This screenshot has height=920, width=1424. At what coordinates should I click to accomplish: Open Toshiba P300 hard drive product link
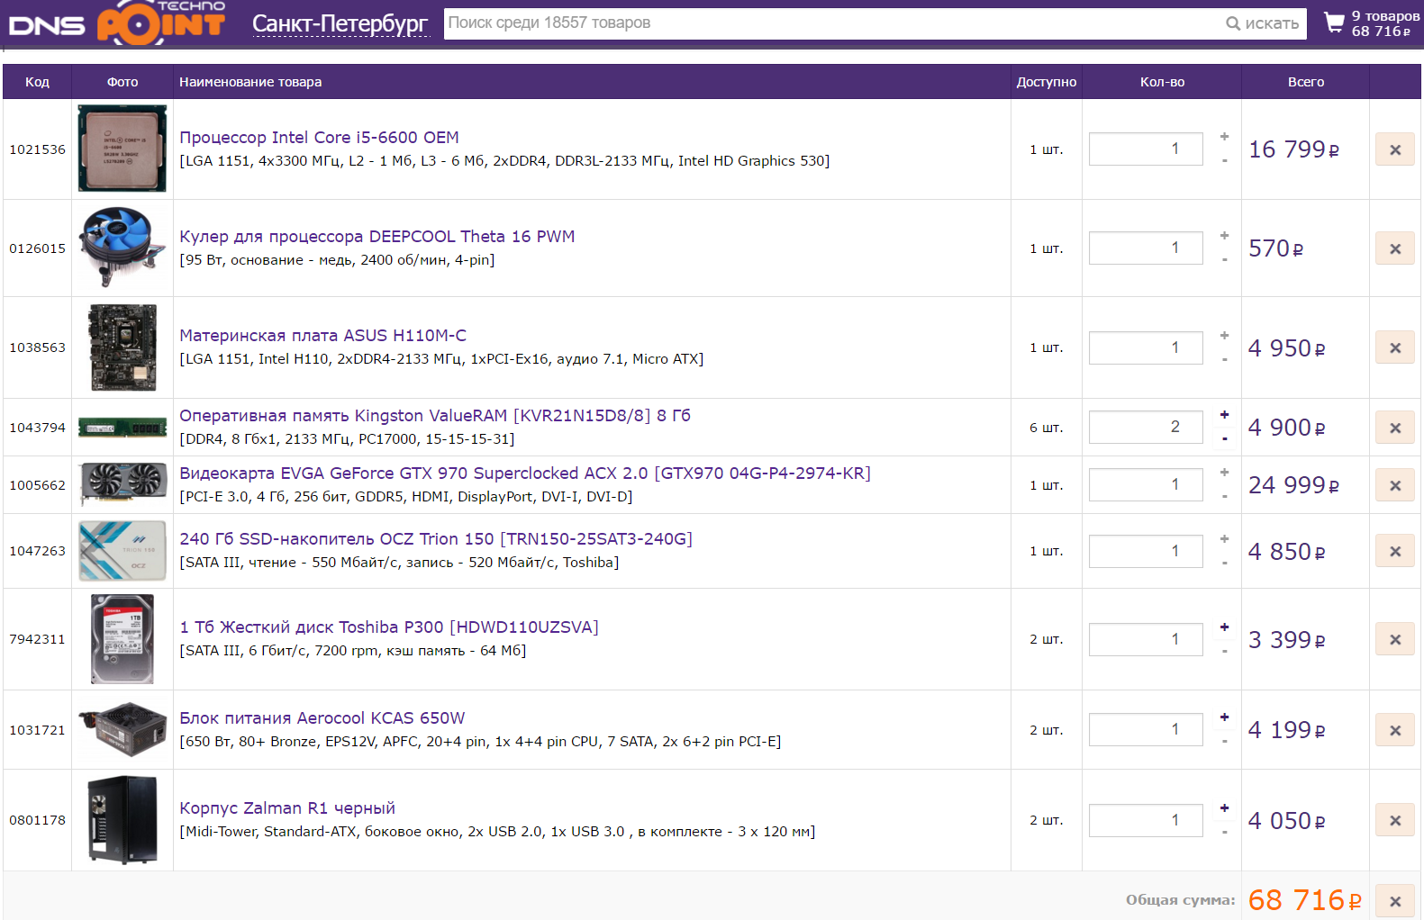click(x=389, y=627)
